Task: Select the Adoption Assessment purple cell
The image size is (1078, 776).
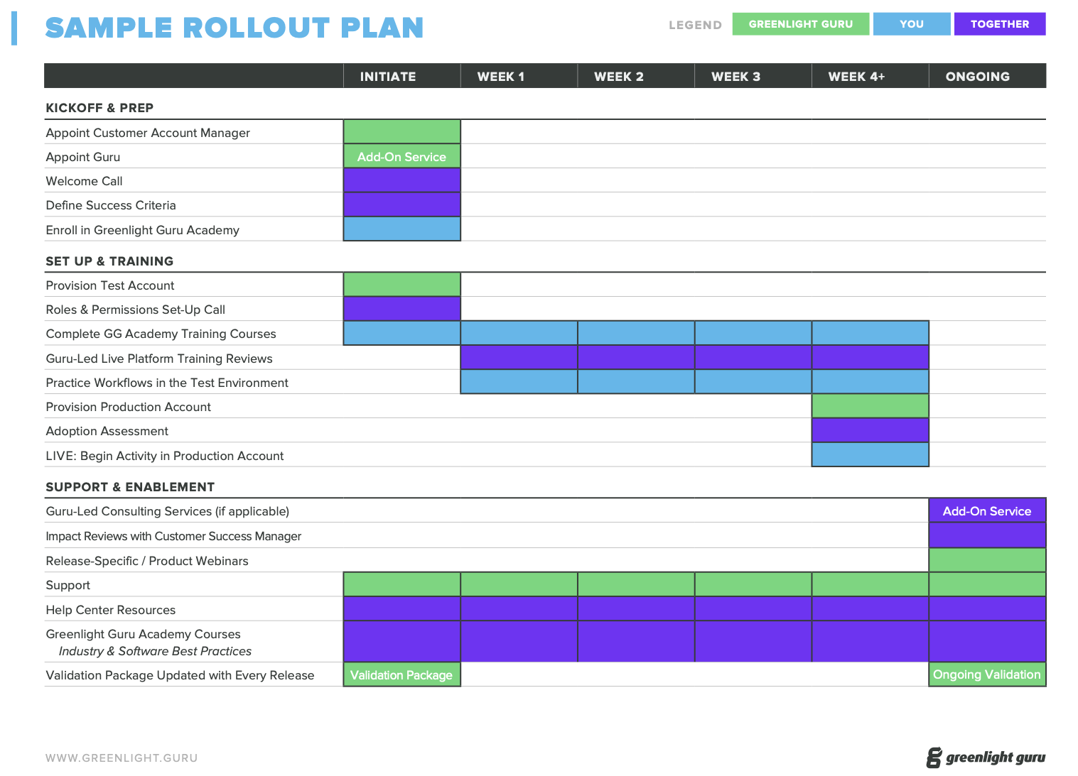Action: coord(870,431)
